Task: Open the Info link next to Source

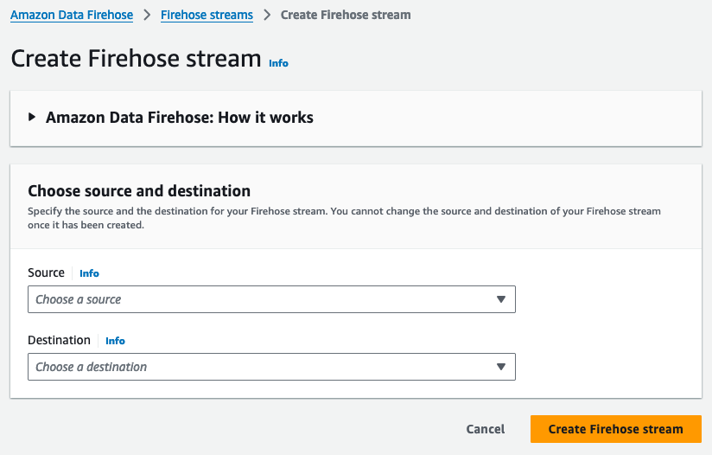Action: [x=89, y=273]
